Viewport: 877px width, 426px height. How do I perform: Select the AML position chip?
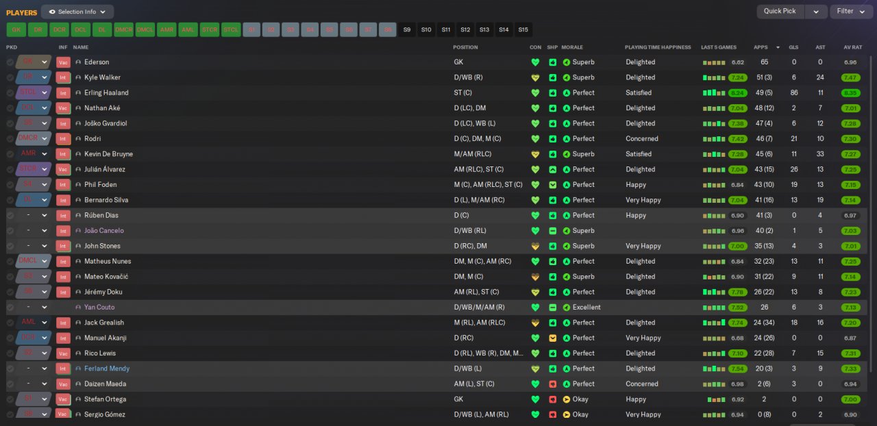(x=188, y=30)
